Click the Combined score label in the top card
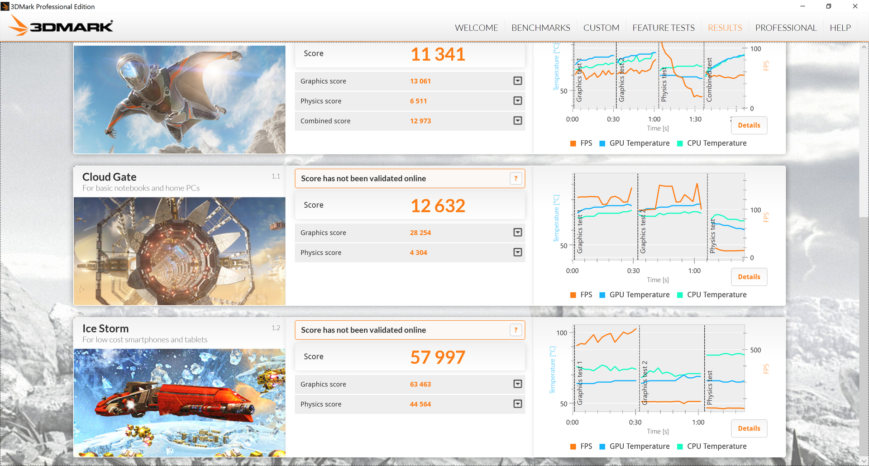Image resolution: width=869 pixels, height=466 pixels. 325,121
